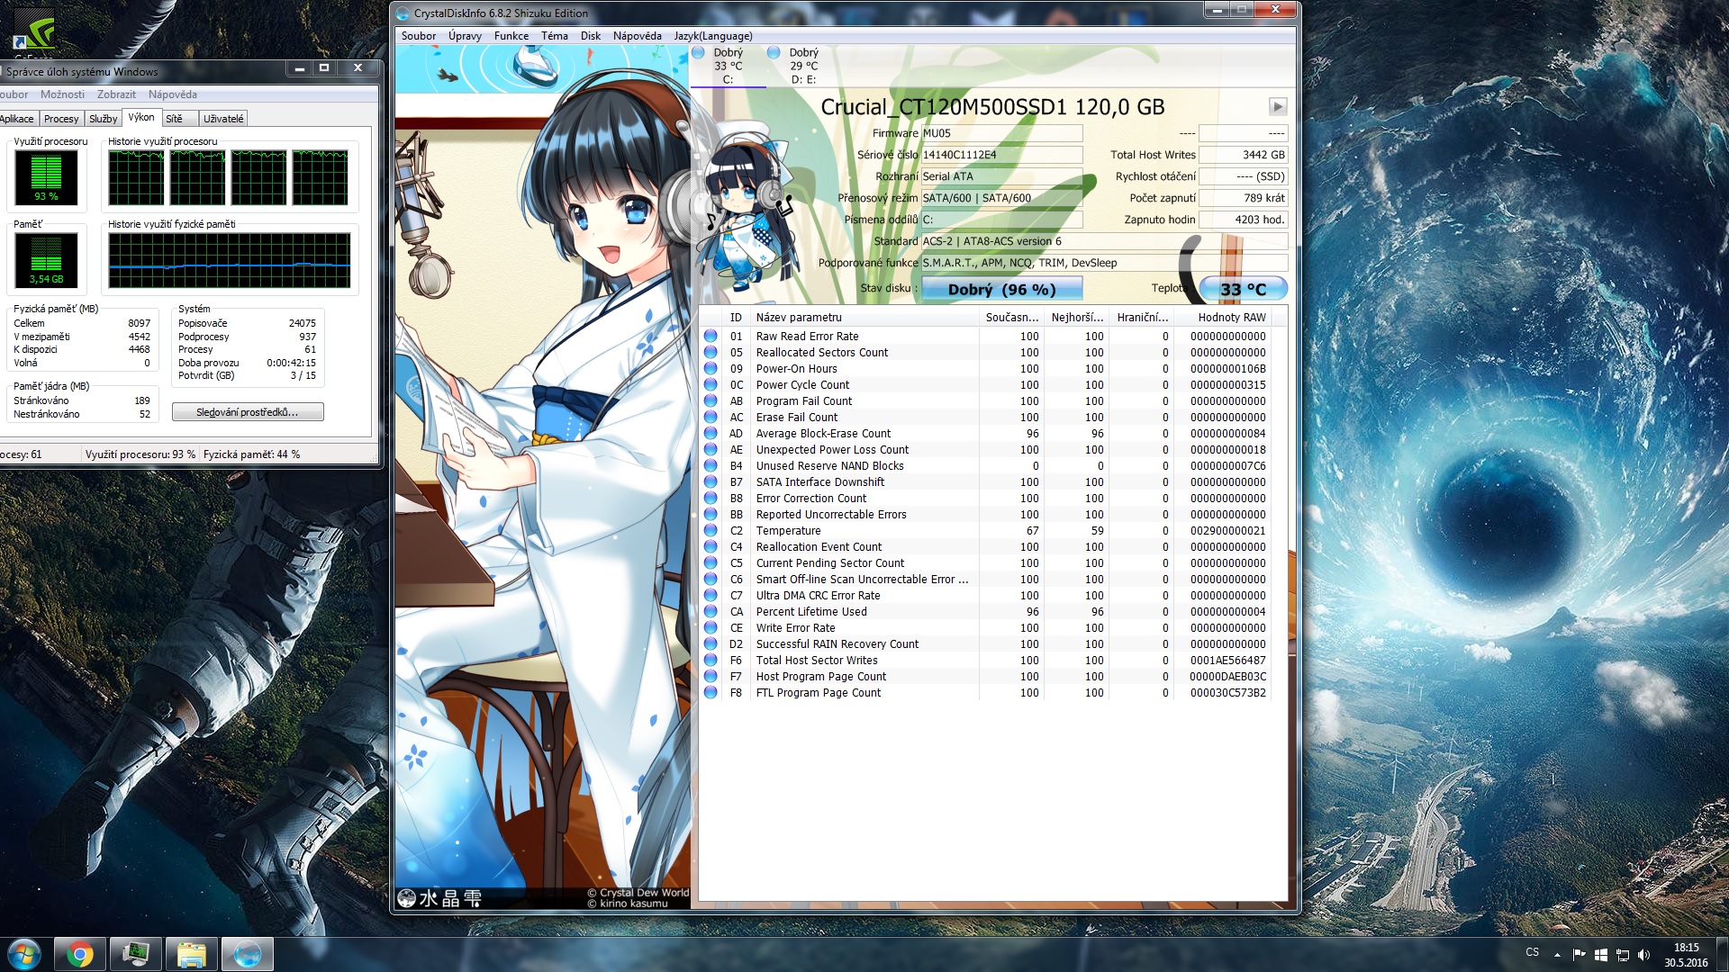
Task: Switch to the Procesy tab
Action: click(61, 119)
